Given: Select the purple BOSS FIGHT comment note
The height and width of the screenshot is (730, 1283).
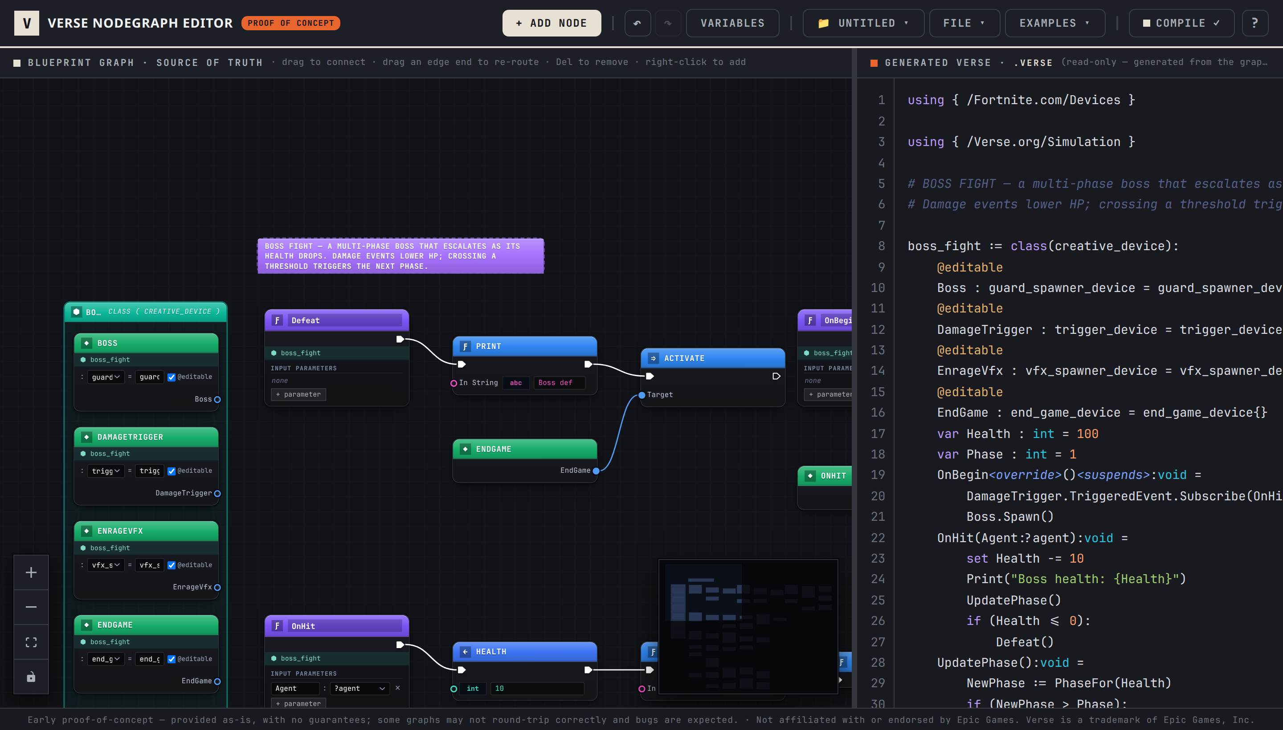Looking at the screenshot, I should [400, 255].
